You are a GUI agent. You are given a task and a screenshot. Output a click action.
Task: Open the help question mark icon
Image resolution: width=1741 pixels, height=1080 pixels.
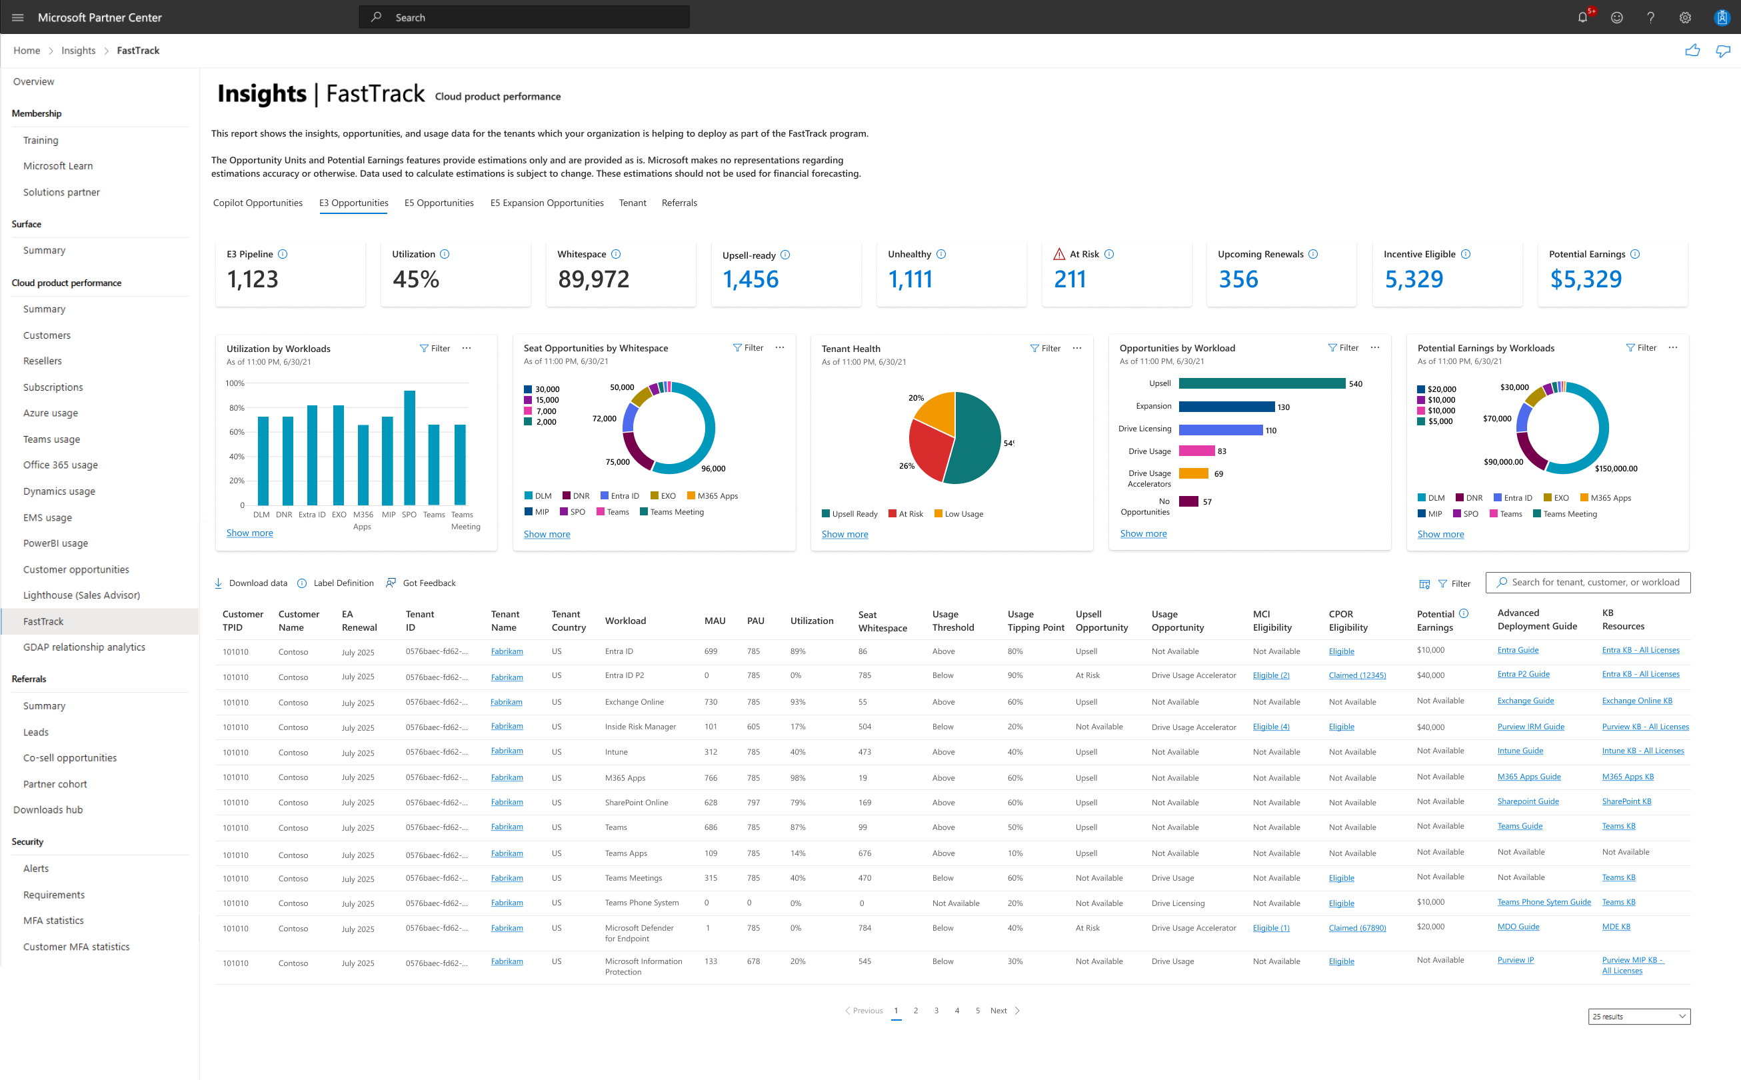(x=1650, y=17)
